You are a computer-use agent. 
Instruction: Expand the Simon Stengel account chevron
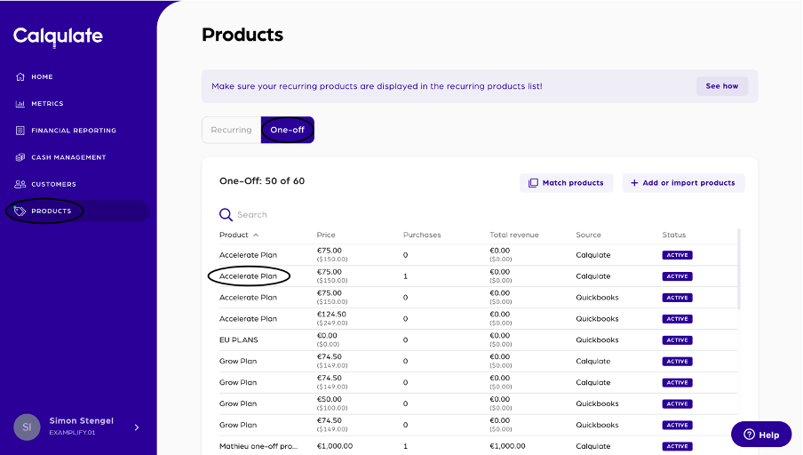137,427
